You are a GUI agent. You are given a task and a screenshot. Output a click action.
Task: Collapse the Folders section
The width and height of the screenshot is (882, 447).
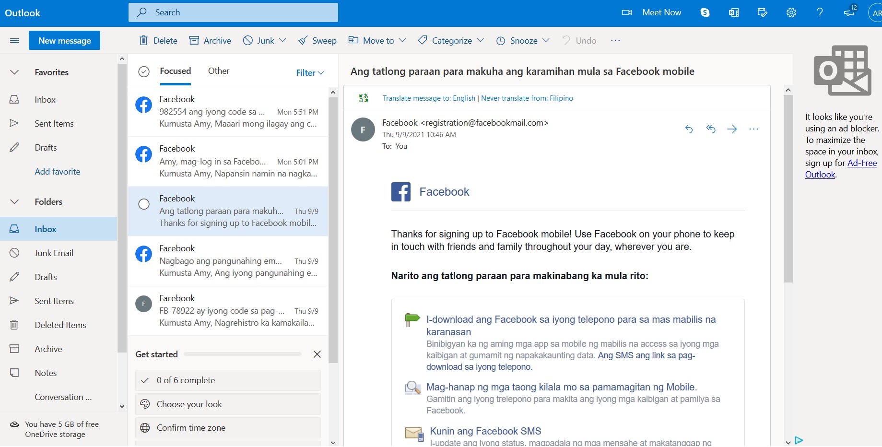(x=14, y=202)
